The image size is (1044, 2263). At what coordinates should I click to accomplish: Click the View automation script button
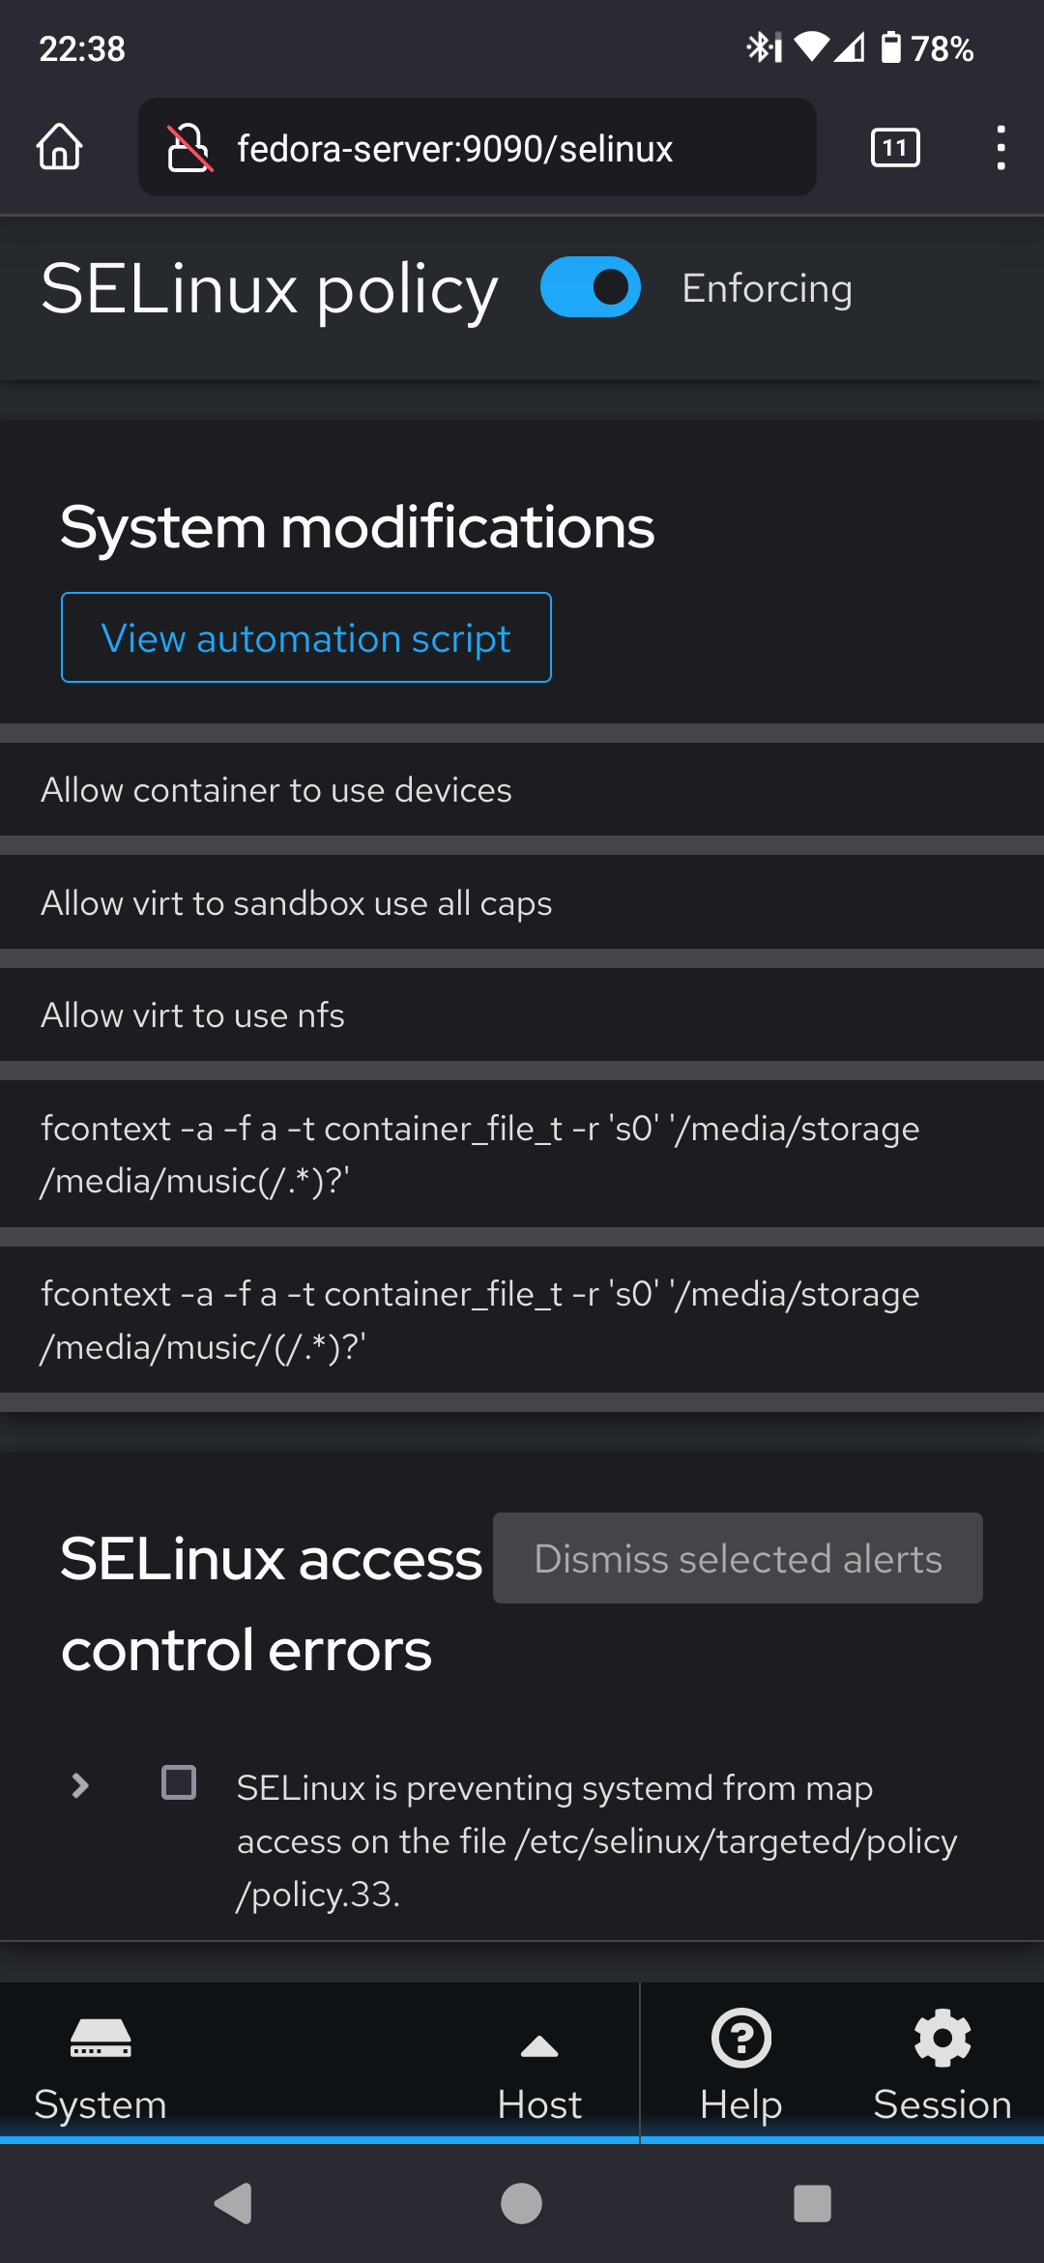point(306,638)
